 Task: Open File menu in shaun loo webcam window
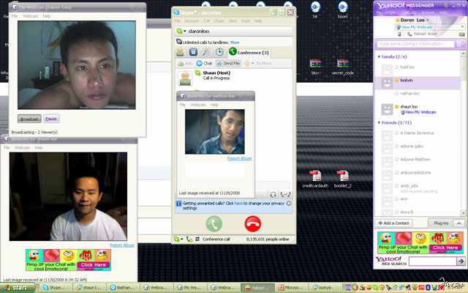tap(7, 148)
